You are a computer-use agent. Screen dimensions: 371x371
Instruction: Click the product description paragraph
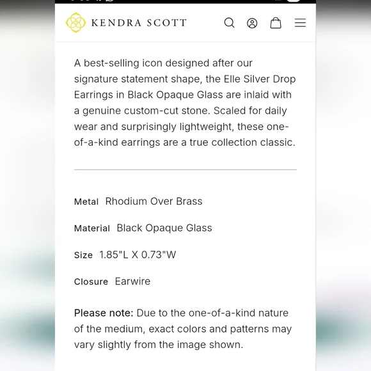pos(185,103)
